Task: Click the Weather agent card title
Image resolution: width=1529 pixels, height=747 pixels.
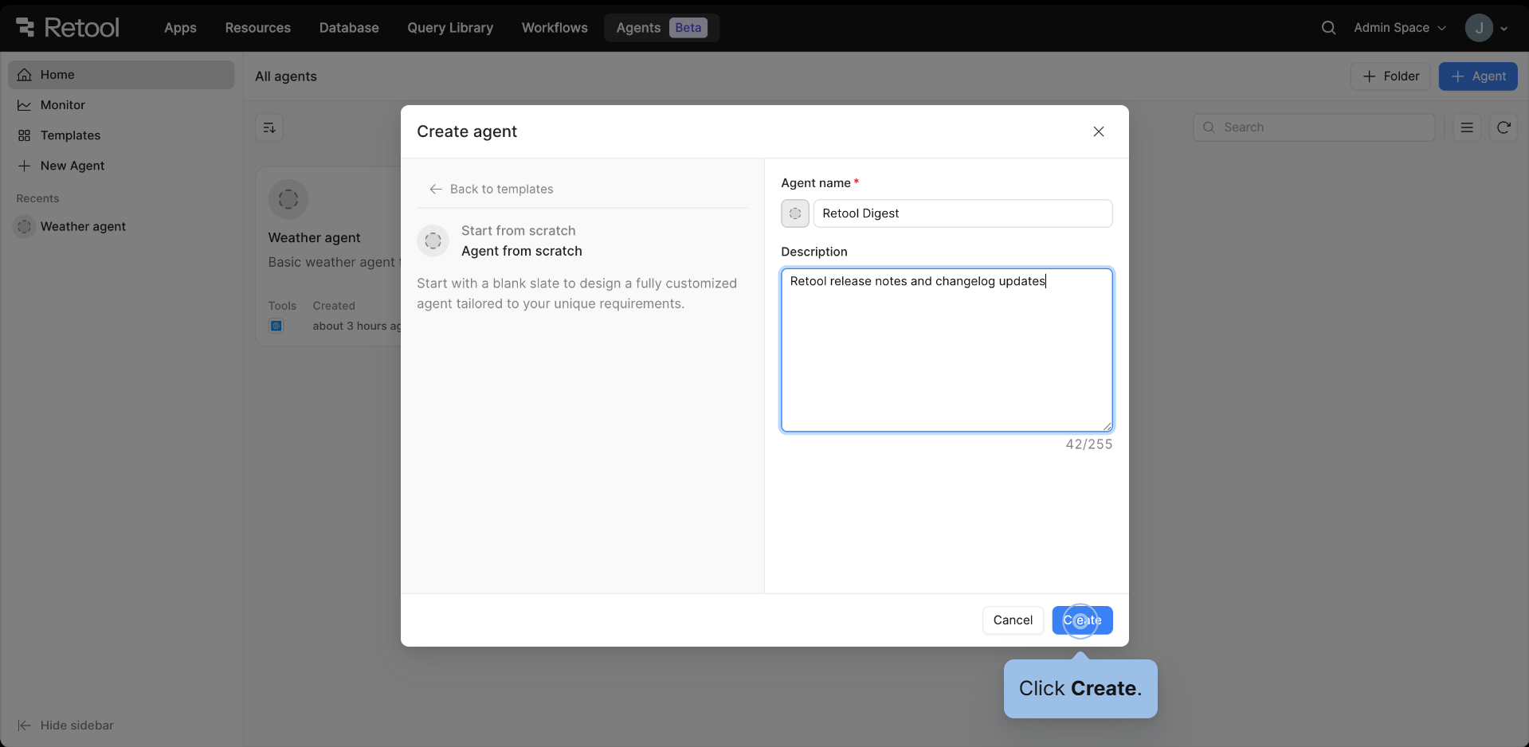Action: [x=314, y=237]
